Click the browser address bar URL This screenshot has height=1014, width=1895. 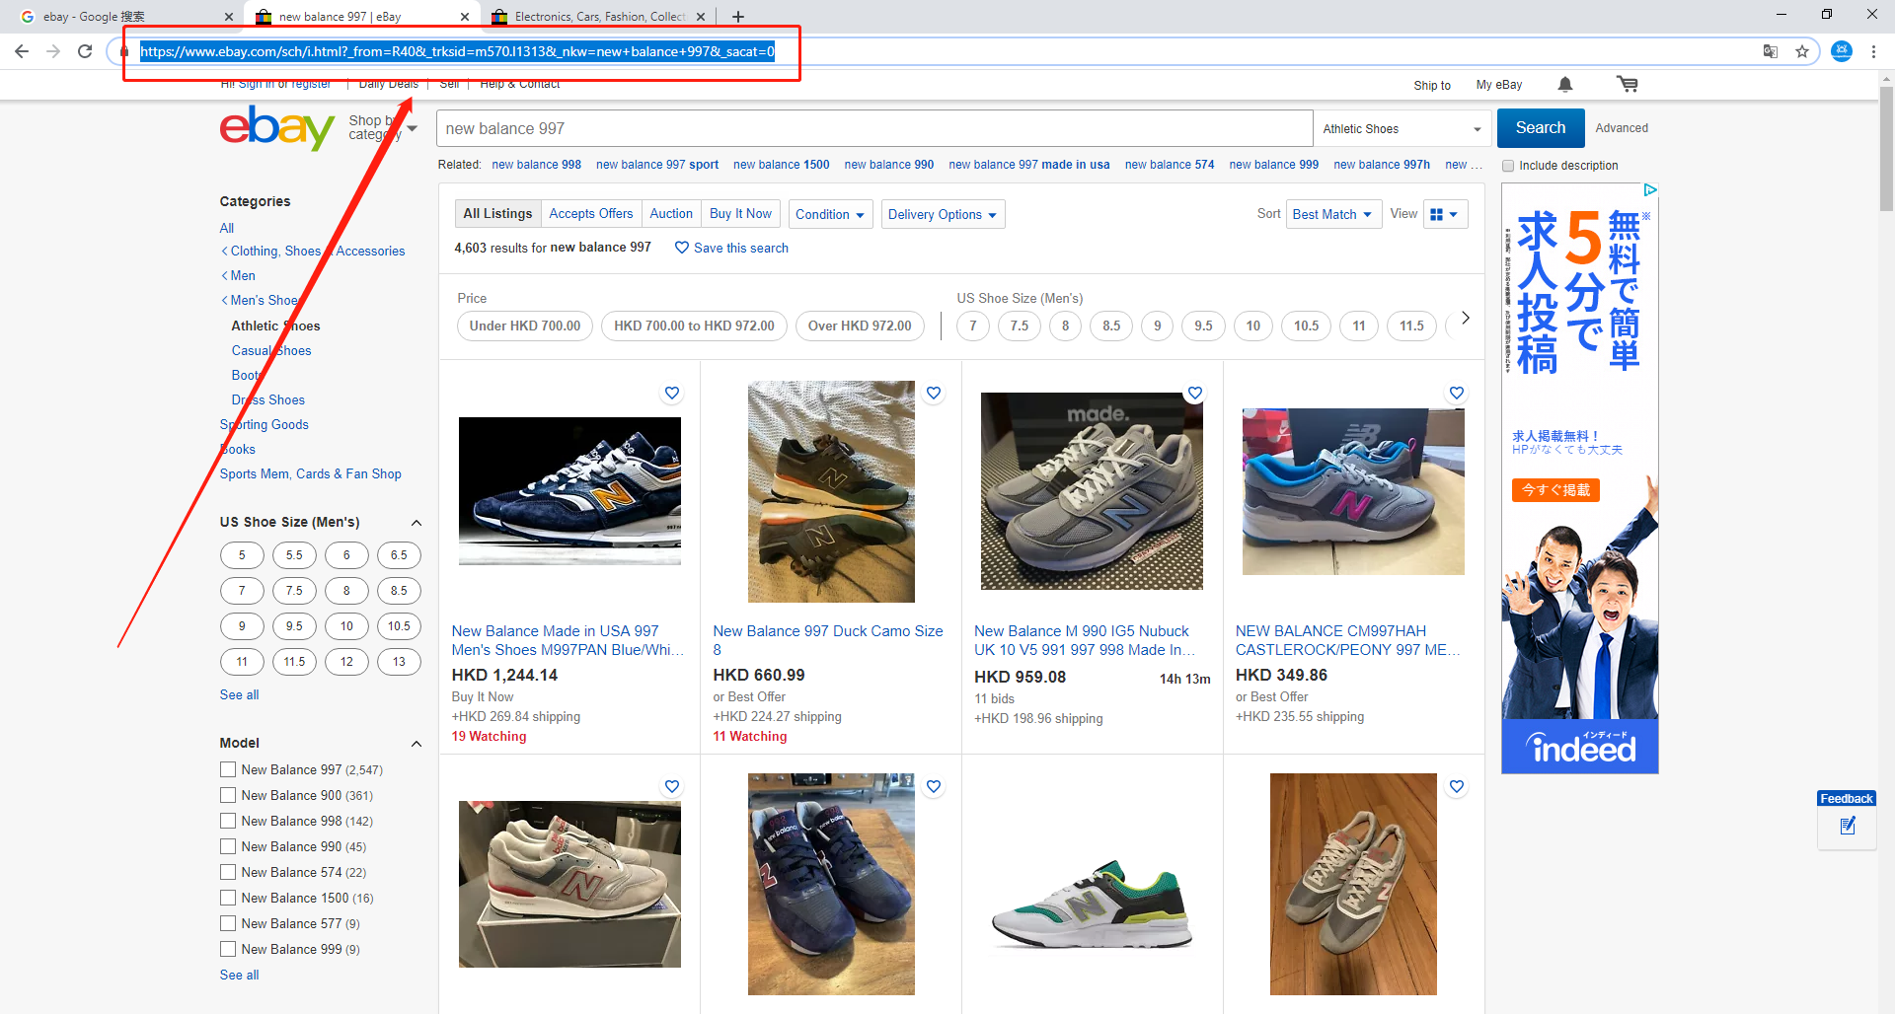click(458, 51)
